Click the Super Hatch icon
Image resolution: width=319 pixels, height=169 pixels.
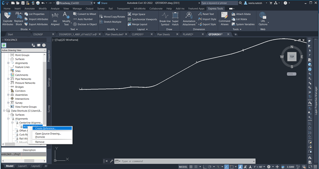(175, 19)
